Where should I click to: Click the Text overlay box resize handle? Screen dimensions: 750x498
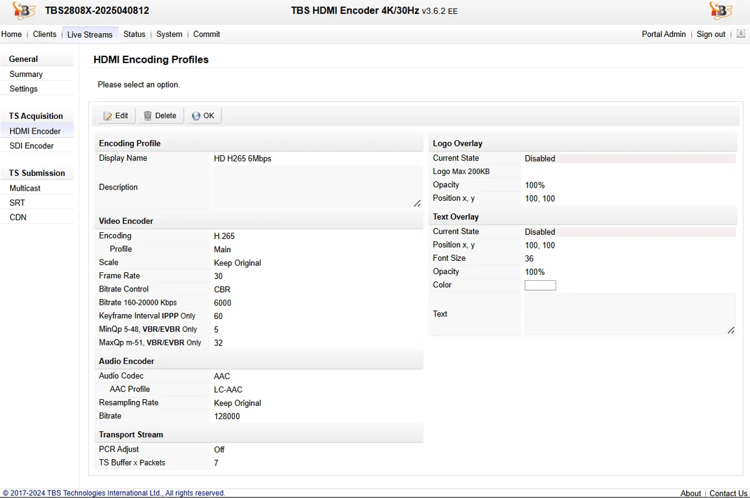[x=731, y=330]
